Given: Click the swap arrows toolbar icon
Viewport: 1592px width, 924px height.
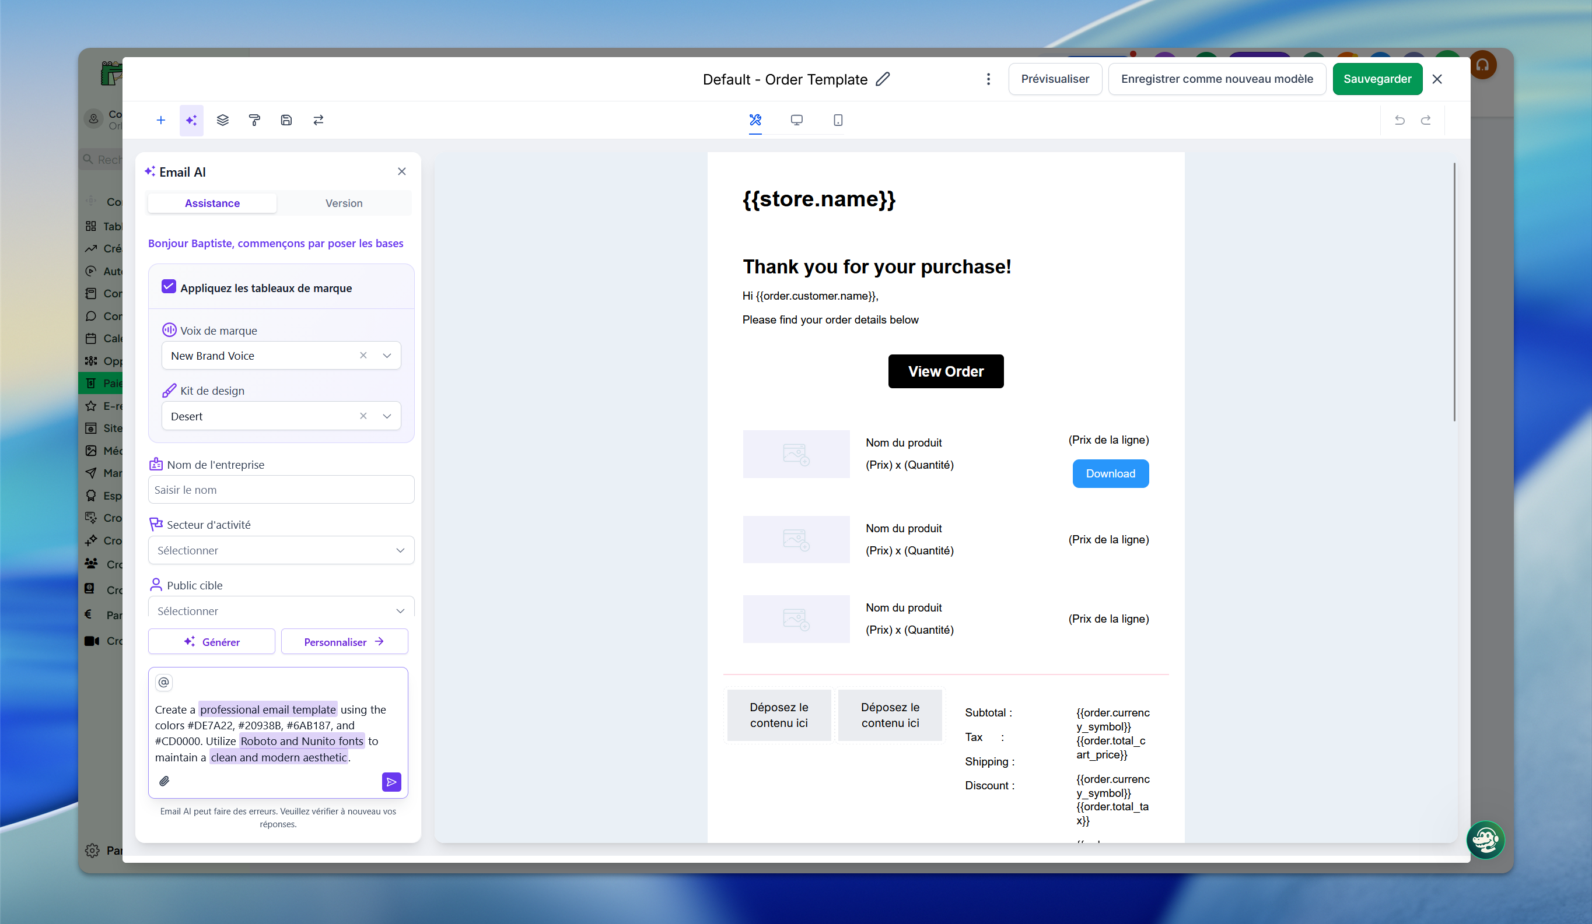Looking at the screenshot, I should coord(319,120).
